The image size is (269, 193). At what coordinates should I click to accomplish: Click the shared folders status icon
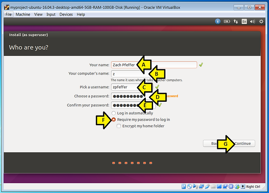(213, 186)
